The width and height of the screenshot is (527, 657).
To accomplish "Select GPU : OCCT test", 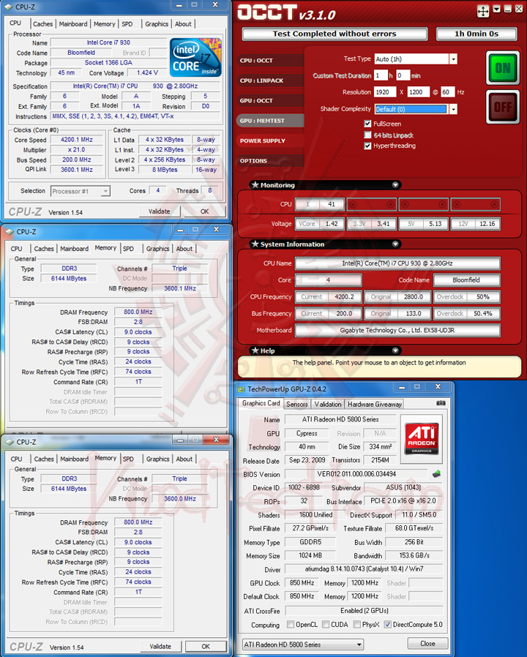I will click(x=270, y=100).
